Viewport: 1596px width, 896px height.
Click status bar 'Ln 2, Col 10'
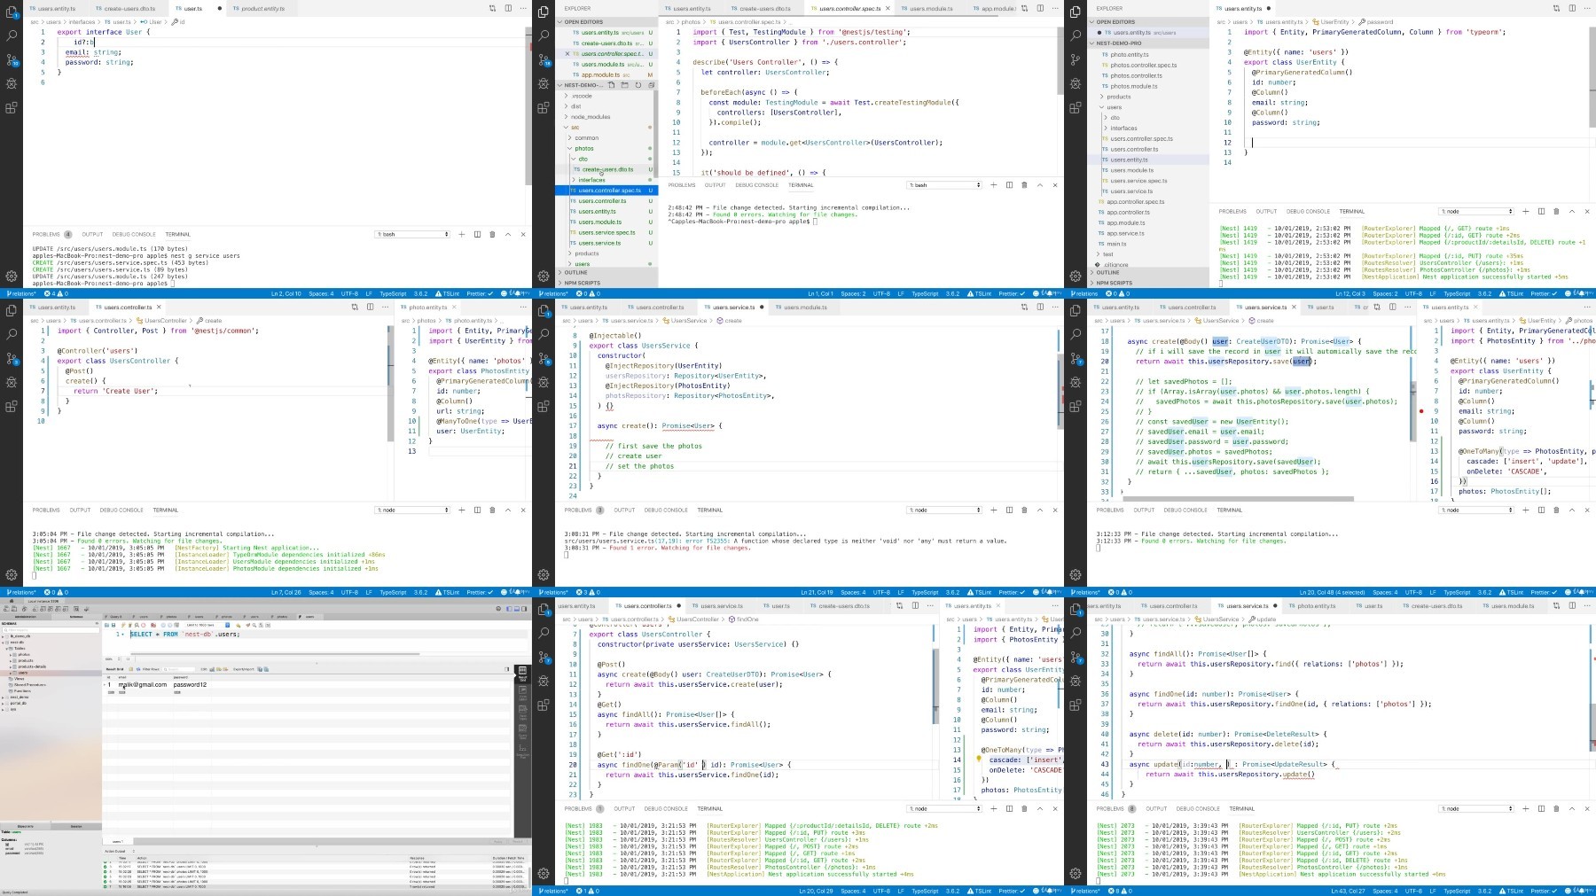click(286, 293)
